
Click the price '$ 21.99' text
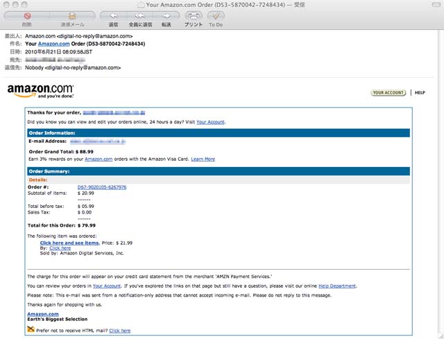pyautogui.click(x=124, y=243)
